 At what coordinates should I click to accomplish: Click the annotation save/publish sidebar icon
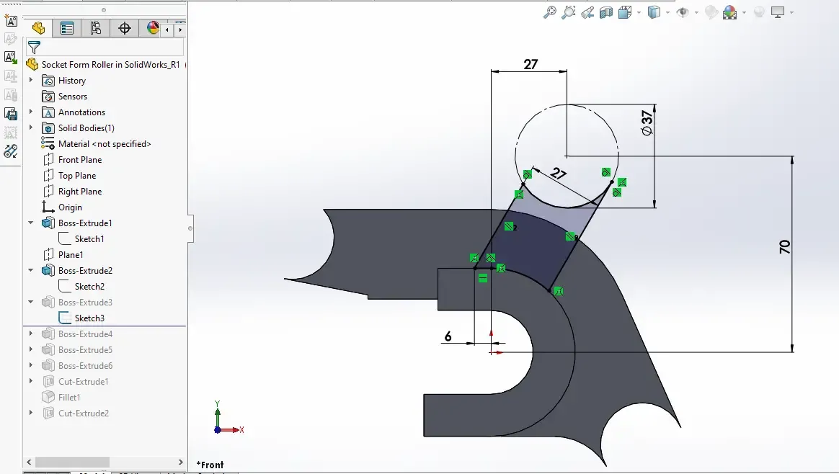tap(11, 113)
